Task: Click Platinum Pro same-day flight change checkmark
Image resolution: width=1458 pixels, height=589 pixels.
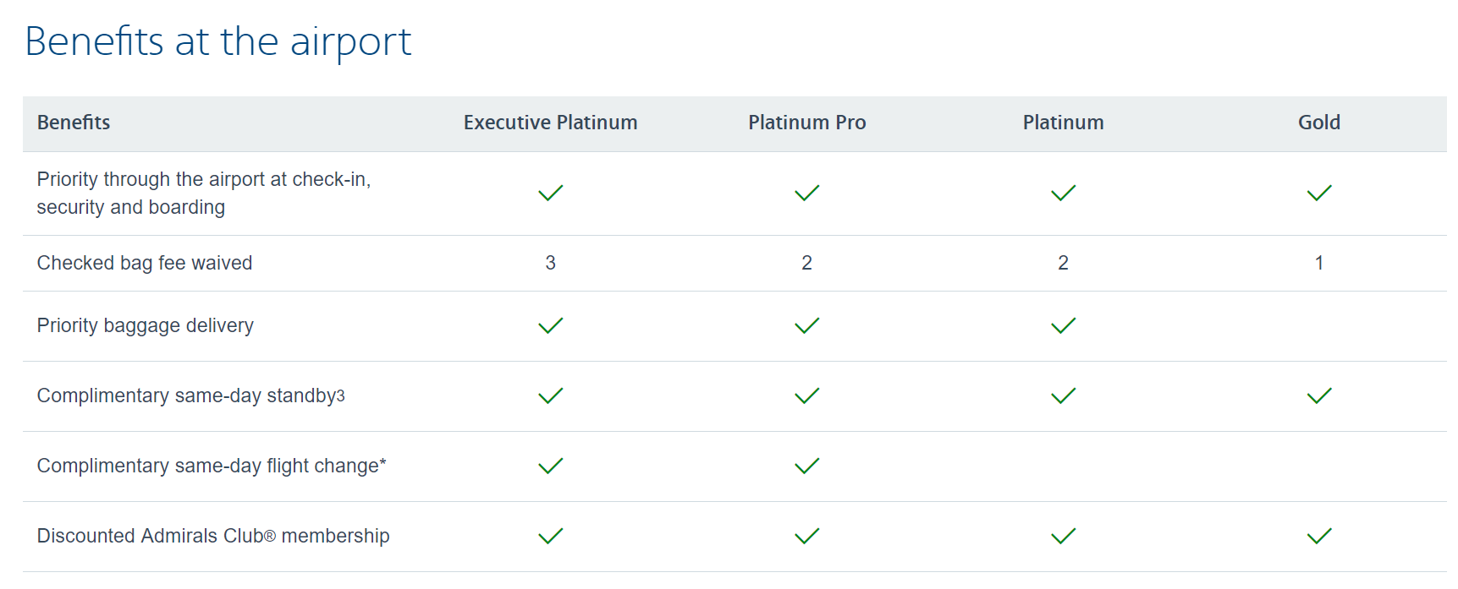Action: 806,466
